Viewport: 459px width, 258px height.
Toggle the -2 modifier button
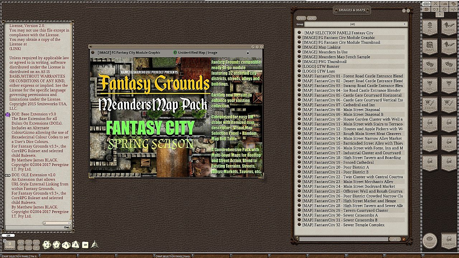[x=29, y=248]
